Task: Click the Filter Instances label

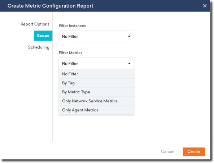Action: coord(72,26)
